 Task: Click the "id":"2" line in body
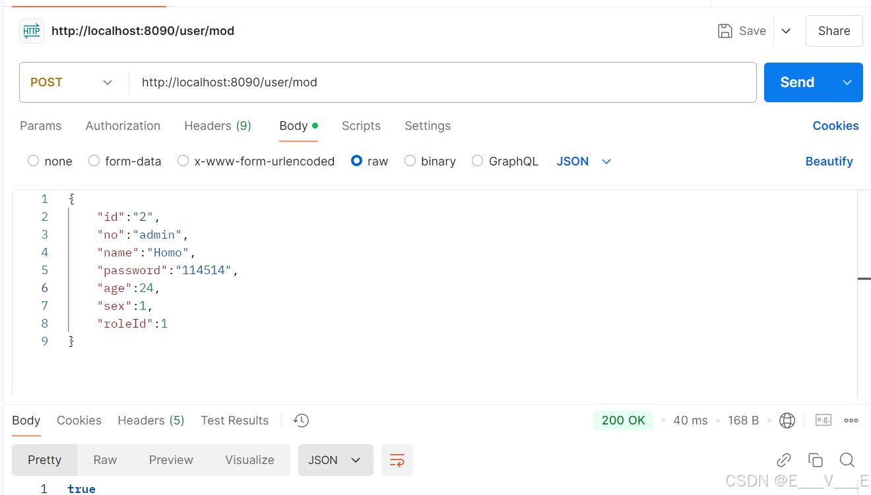(x=129, y=217)
